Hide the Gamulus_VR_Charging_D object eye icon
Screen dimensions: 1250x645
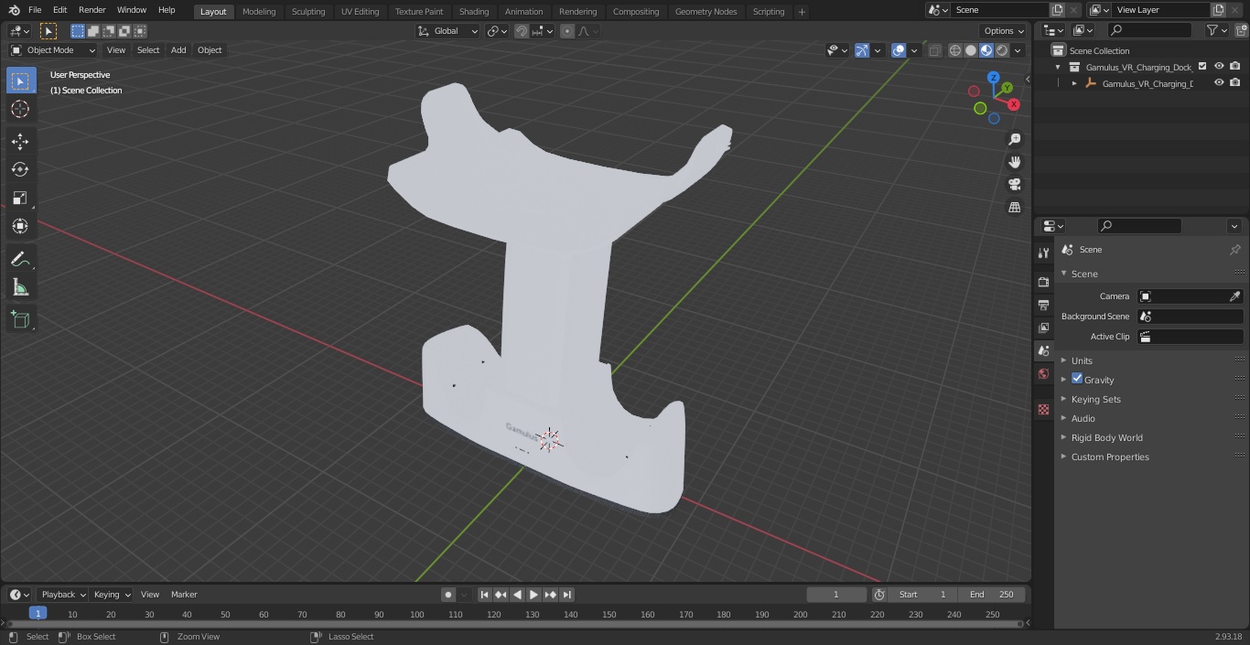[1219, 83]
